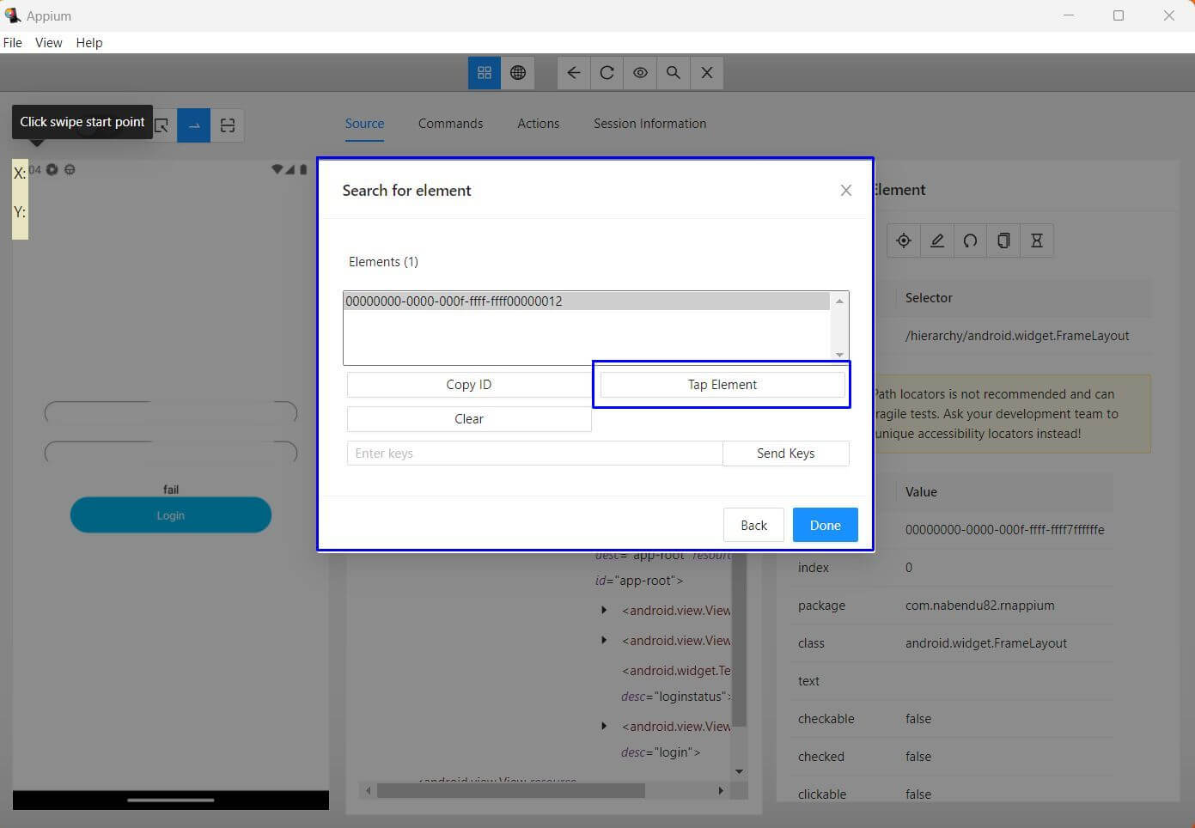Click the crosshair tap element icon
1195x828 pixels.
point(904,240)
